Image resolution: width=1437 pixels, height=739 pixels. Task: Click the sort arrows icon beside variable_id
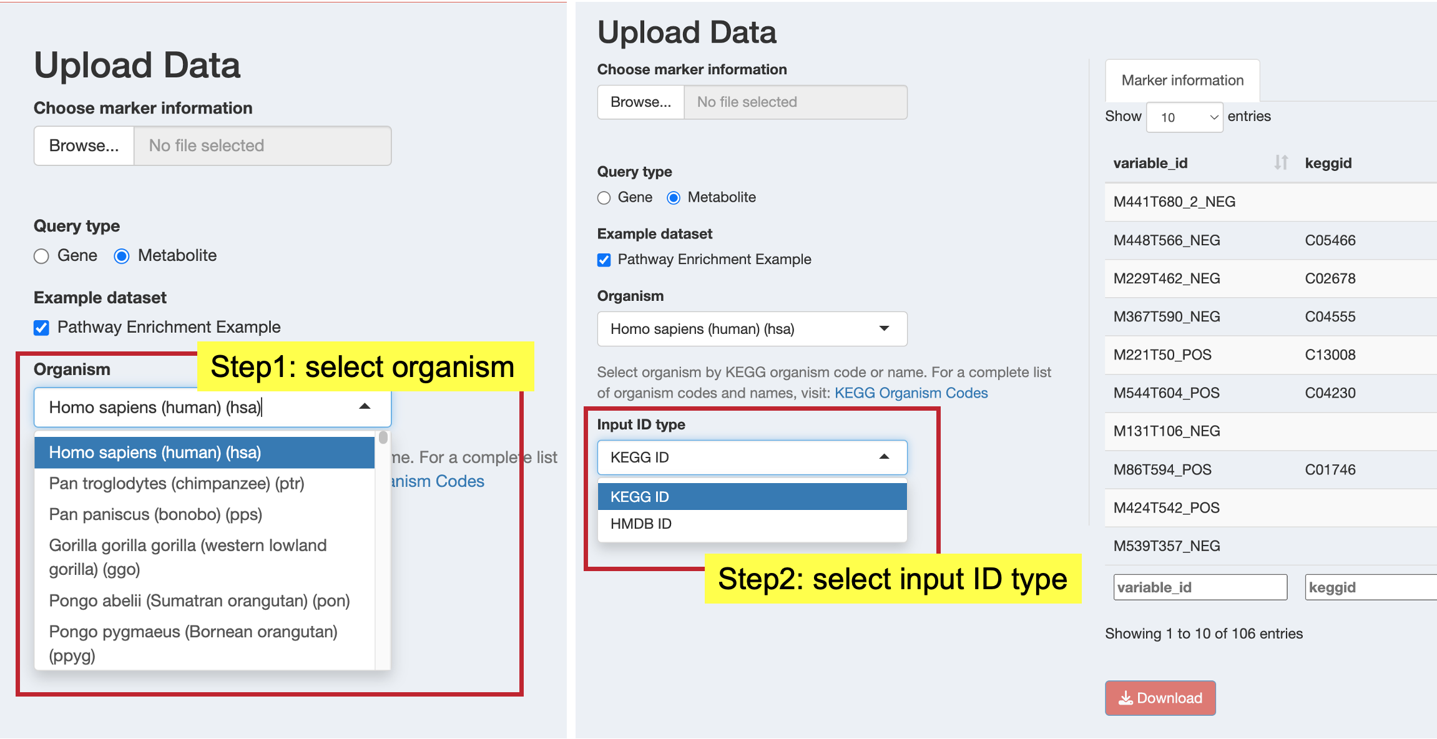click(x=1281, y=162)
